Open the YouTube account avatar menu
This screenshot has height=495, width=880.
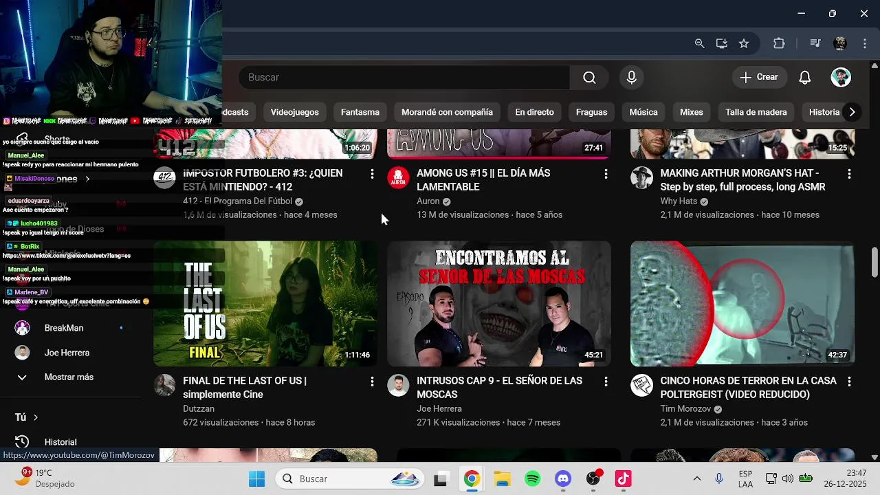[841, 77]
